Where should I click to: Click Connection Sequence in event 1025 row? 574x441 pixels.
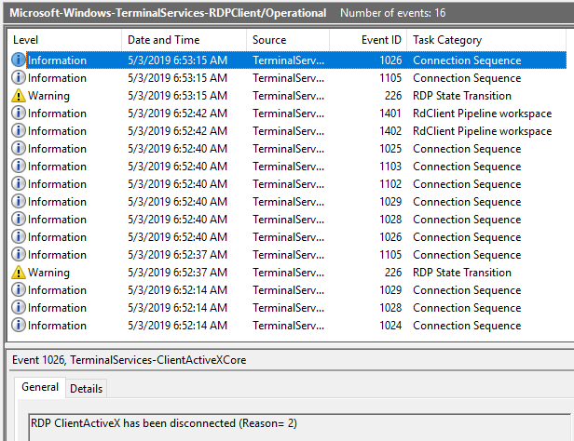[467, 149]
